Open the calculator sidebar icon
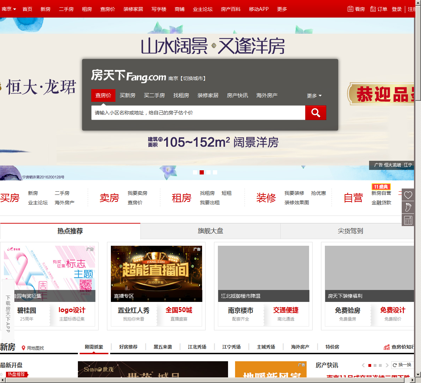 (408, 220)
